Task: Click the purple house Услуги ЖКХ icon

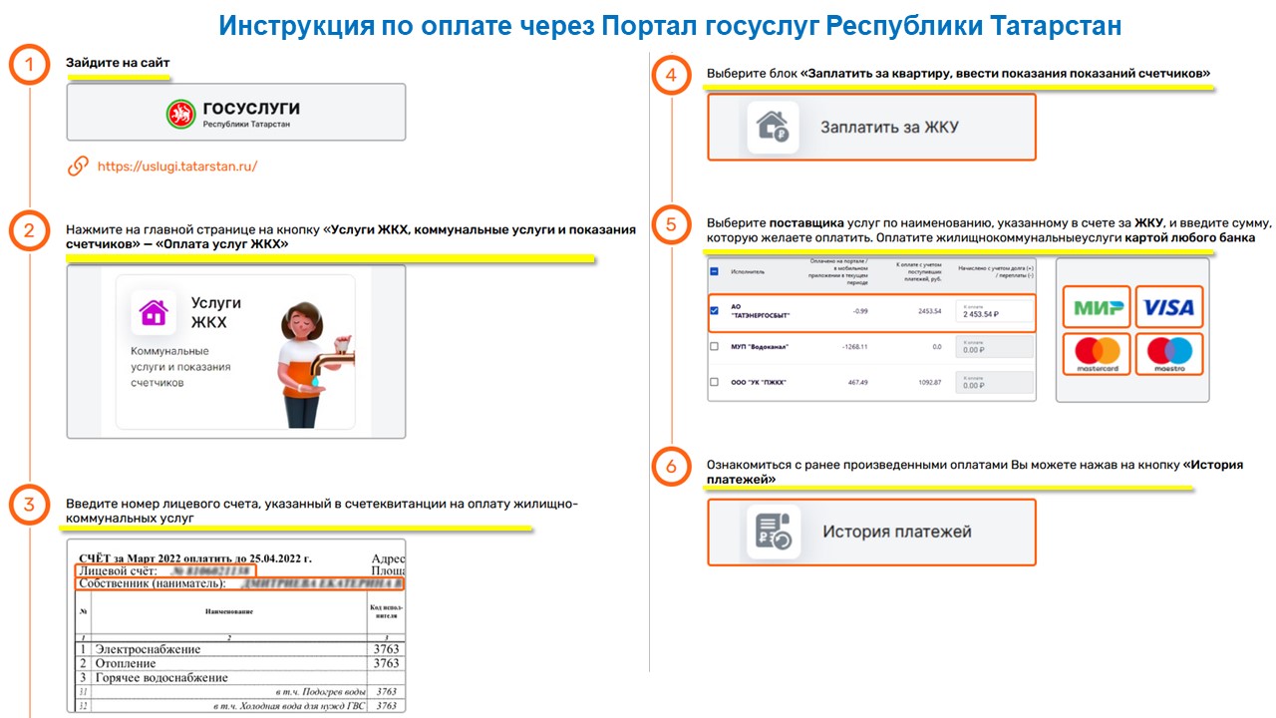Action: point(155,312)
